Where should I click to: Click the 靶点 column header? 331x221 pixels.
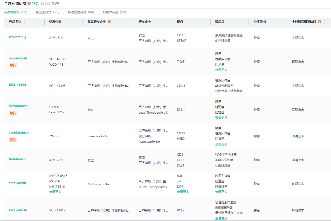click(x=180, y=22)
